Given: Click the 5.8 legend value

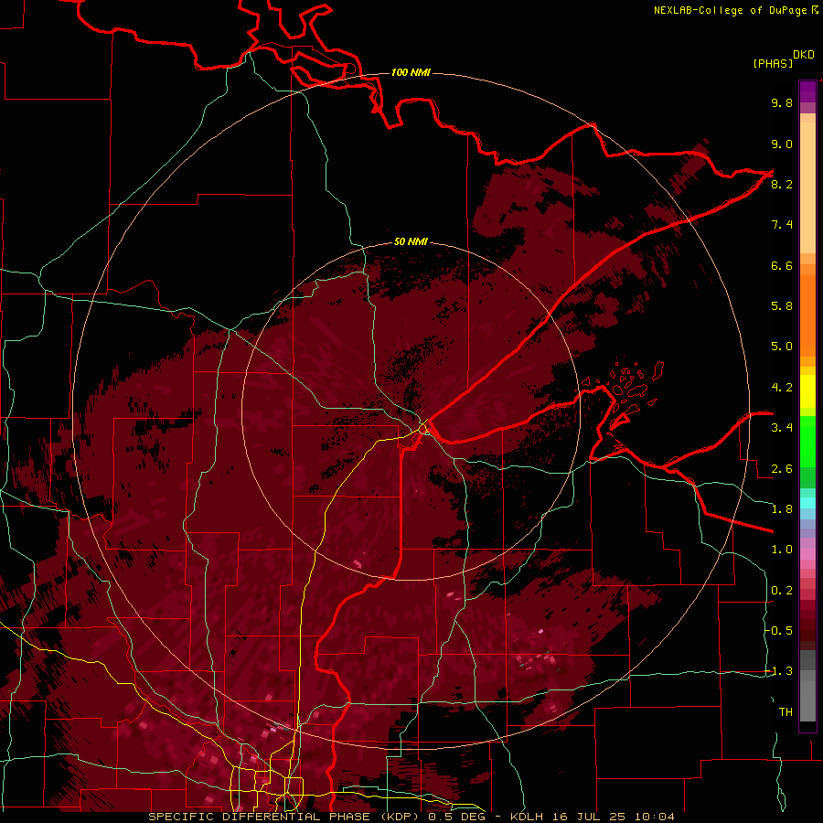Looking at the screenshot, I should point(782,306).
